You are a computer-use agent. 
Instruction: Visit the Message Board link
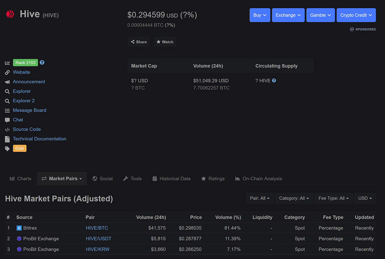pyautogui.click(x=29, y=110)
